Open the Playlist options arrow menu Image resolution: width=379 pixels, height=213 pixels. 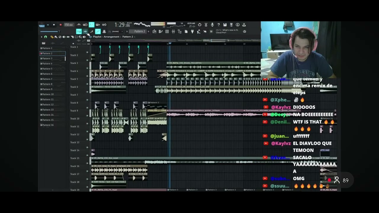point(41,37)
